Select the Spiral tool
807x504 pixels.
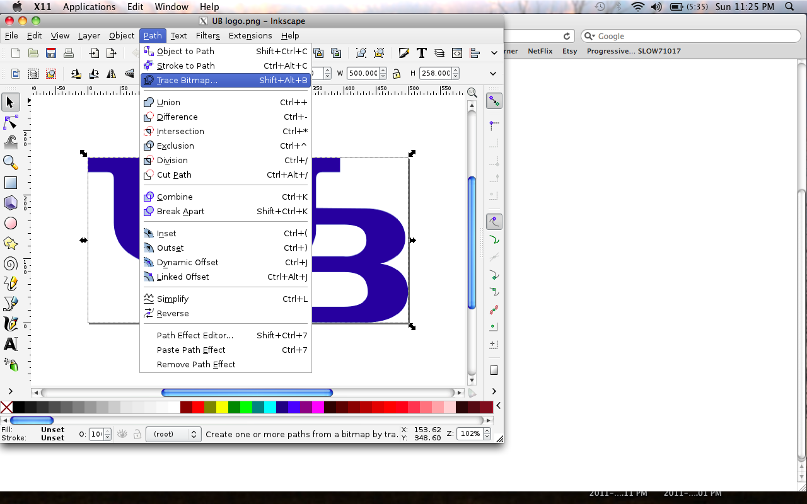[x=11, y=263]
